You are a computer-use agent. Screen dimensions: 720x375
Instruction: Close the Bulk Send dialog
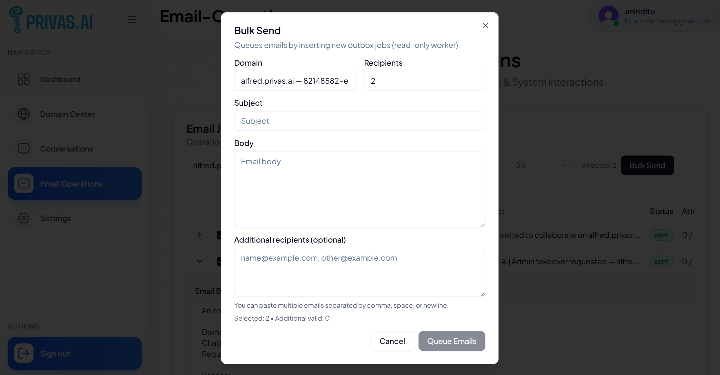pos(485,25)
